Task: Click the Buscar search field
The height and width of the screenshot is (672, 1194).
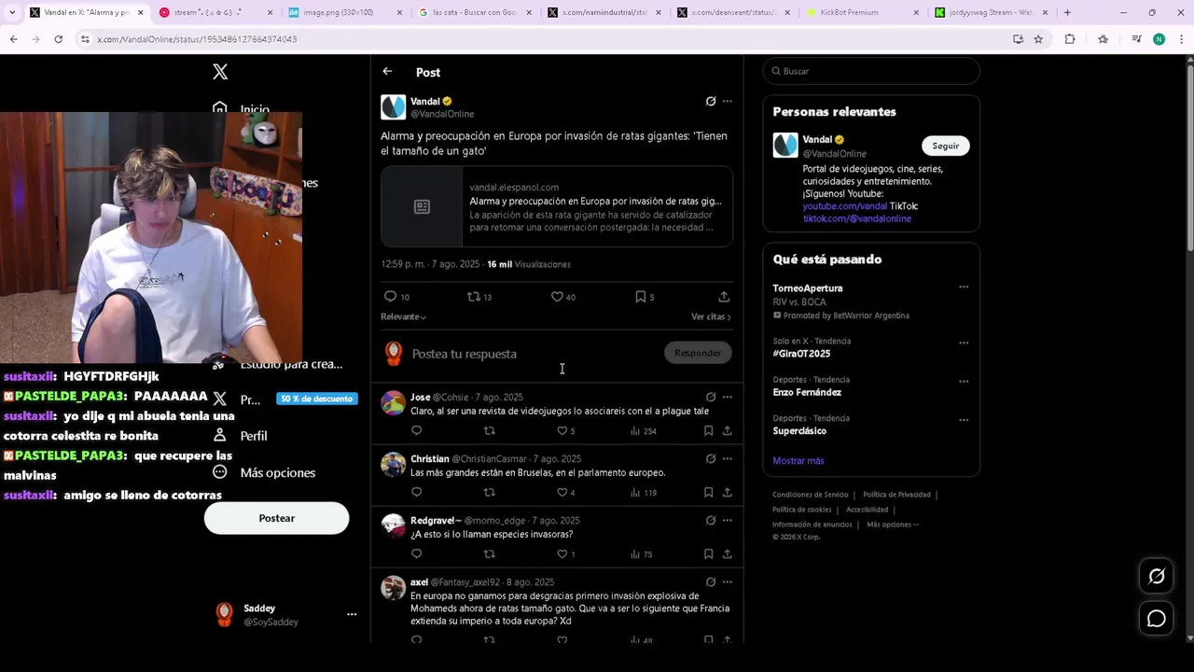Action: [x=871, y=71]
